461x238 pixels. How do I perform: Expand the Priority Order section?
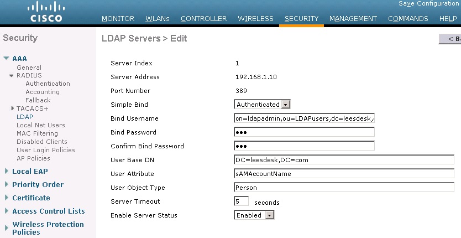(x=7, y=184)
